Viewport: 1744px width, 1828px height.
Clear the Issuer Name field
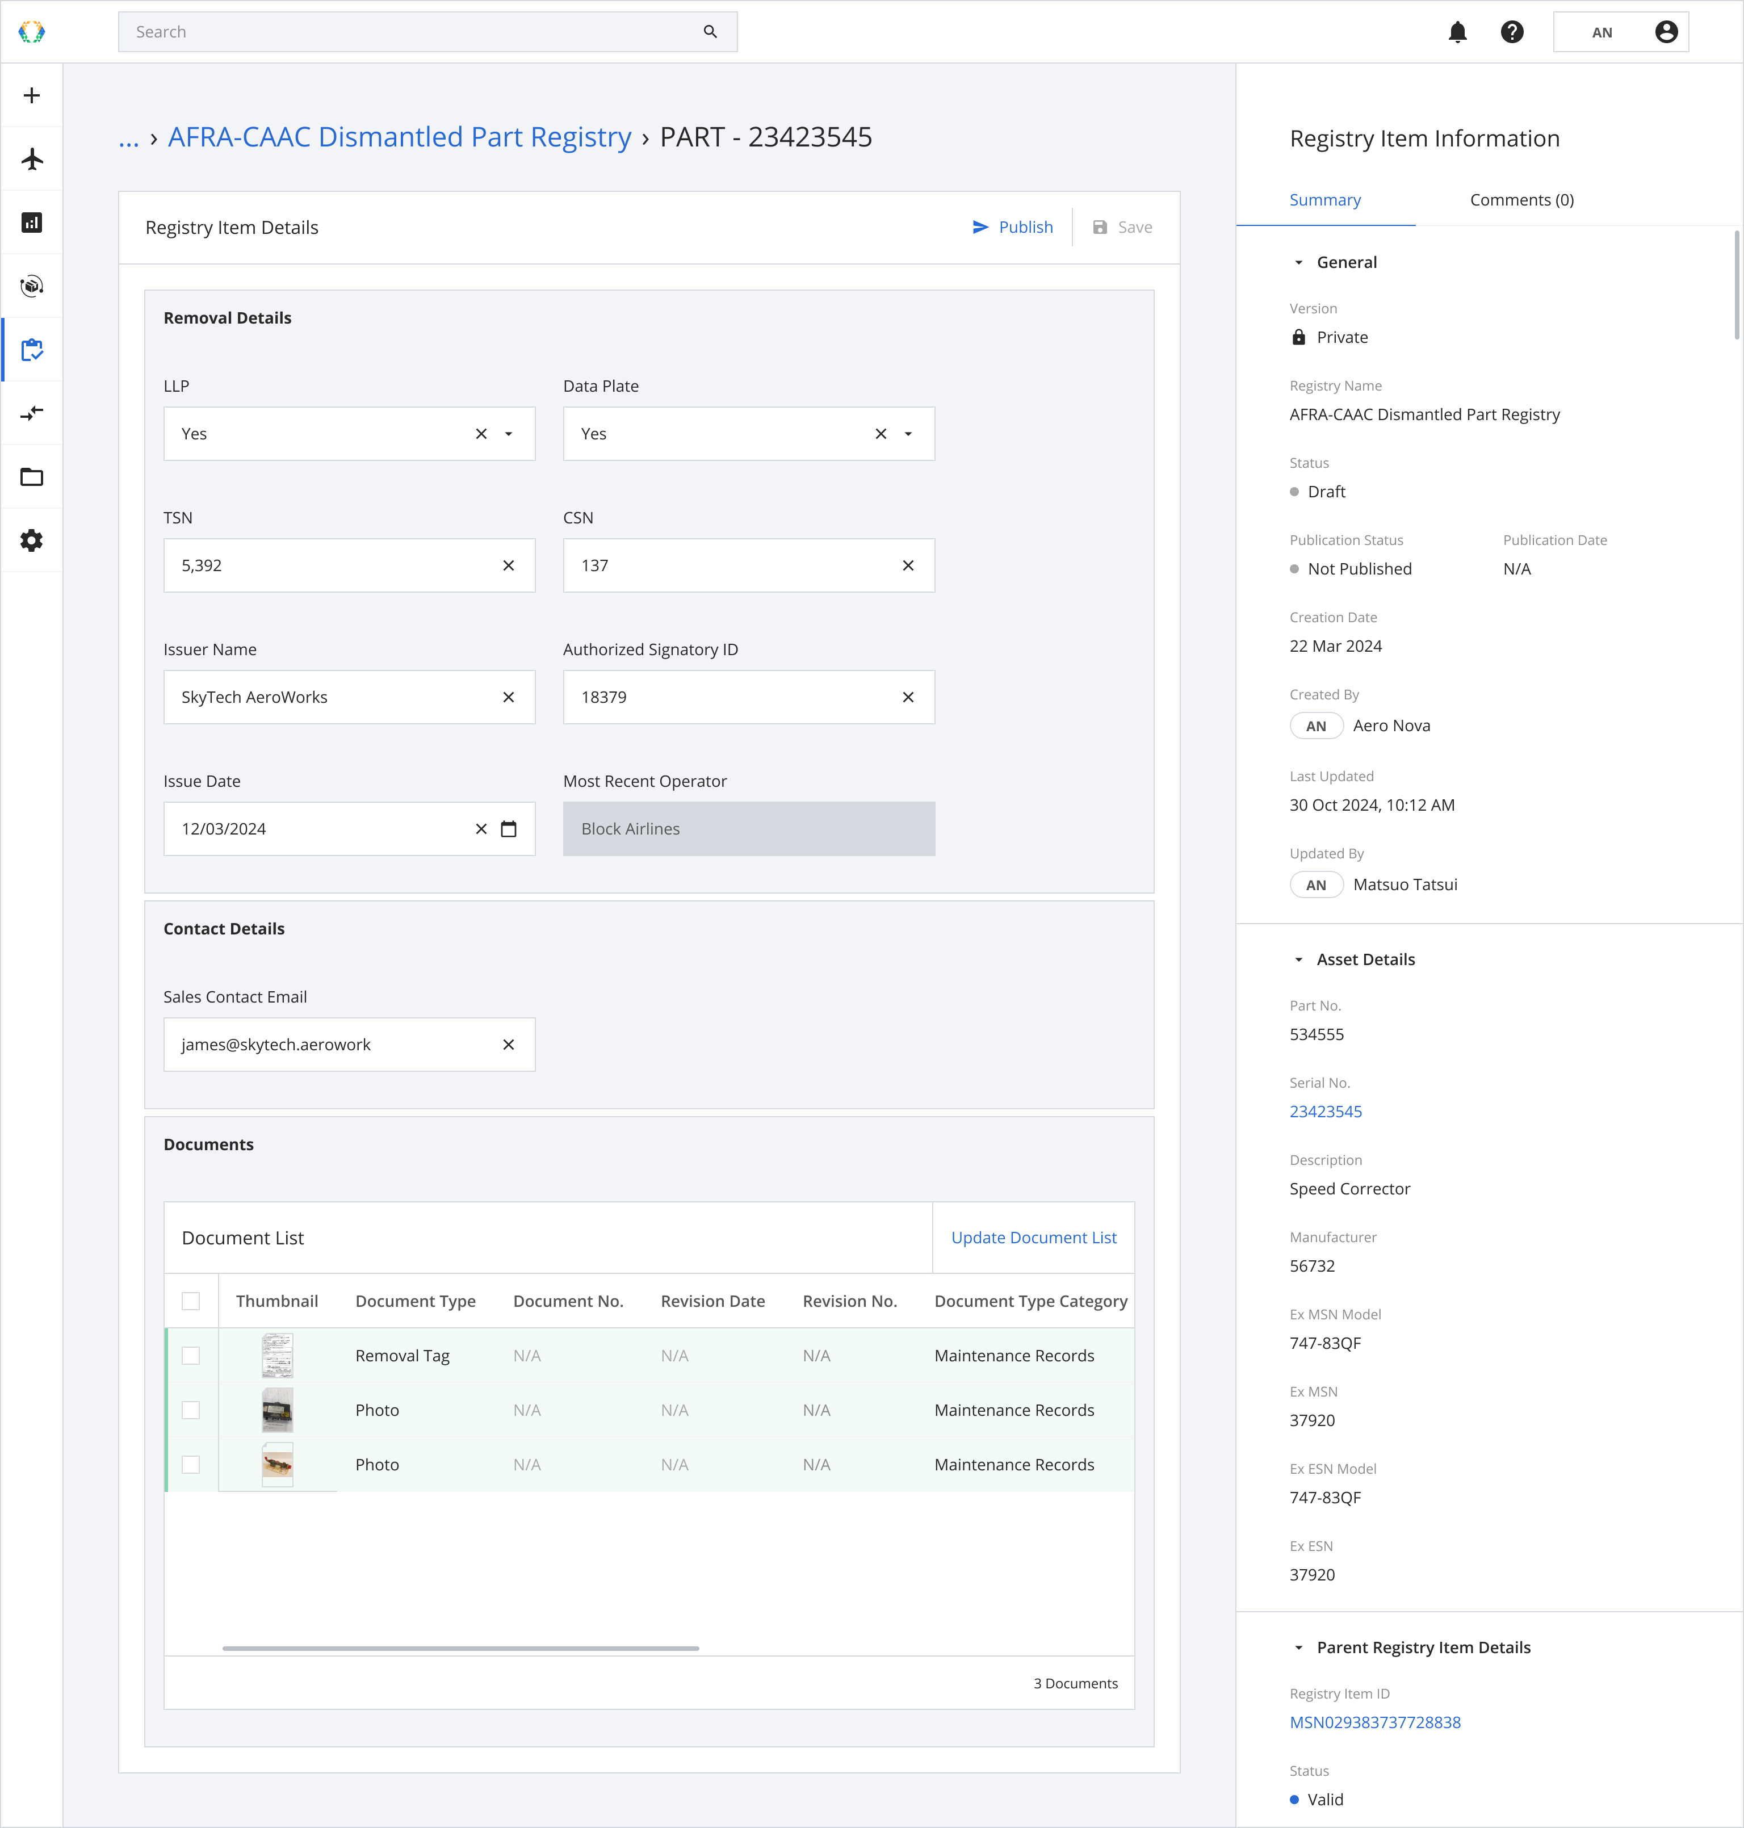pos(509,697)
